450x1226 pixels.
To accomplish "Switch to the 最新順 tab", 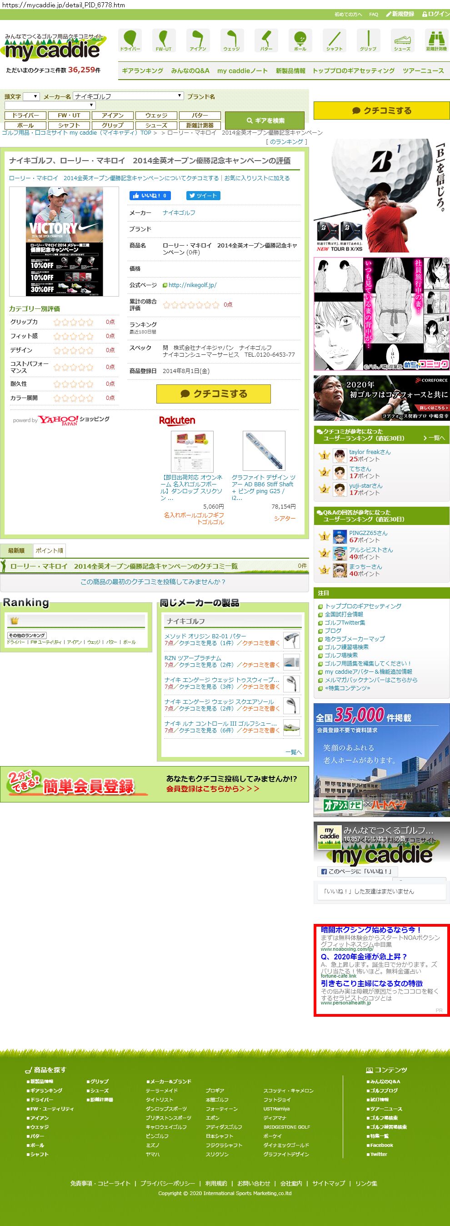I will click(16, 550).
